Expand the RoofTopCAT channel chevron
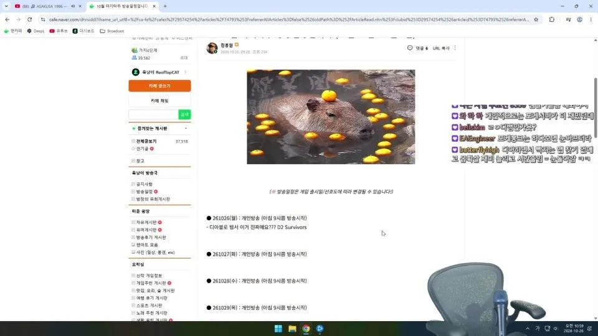Image resolution: width=598 pixels, height=336 pixels. click(186, 72)
